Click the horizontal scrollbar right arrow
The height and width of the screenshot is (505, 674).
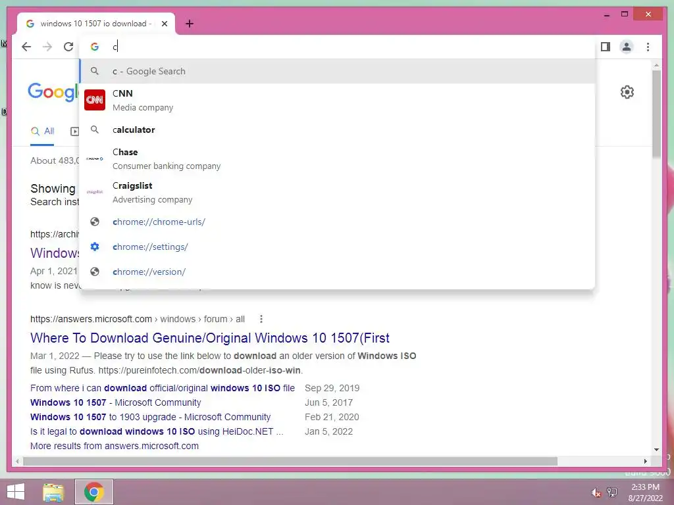(645, 461)
